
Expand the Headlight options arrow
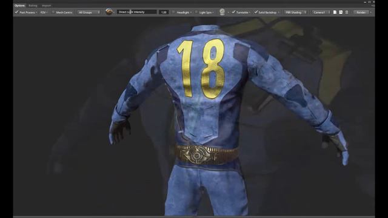191,12
